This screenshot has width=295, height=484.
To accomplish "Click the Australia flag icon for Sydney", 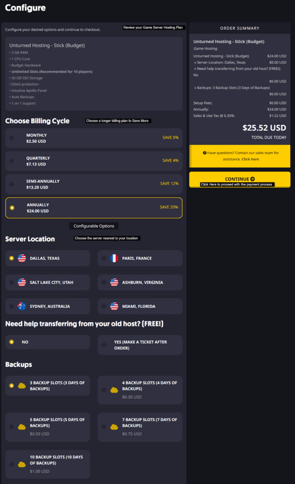I will [22, 306].
